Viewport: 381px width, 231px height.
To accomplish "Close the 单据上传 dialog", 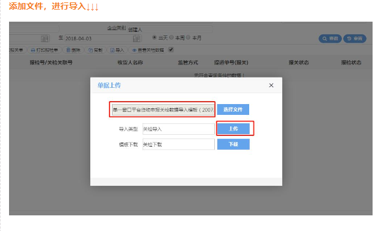I will coord(271,85).
